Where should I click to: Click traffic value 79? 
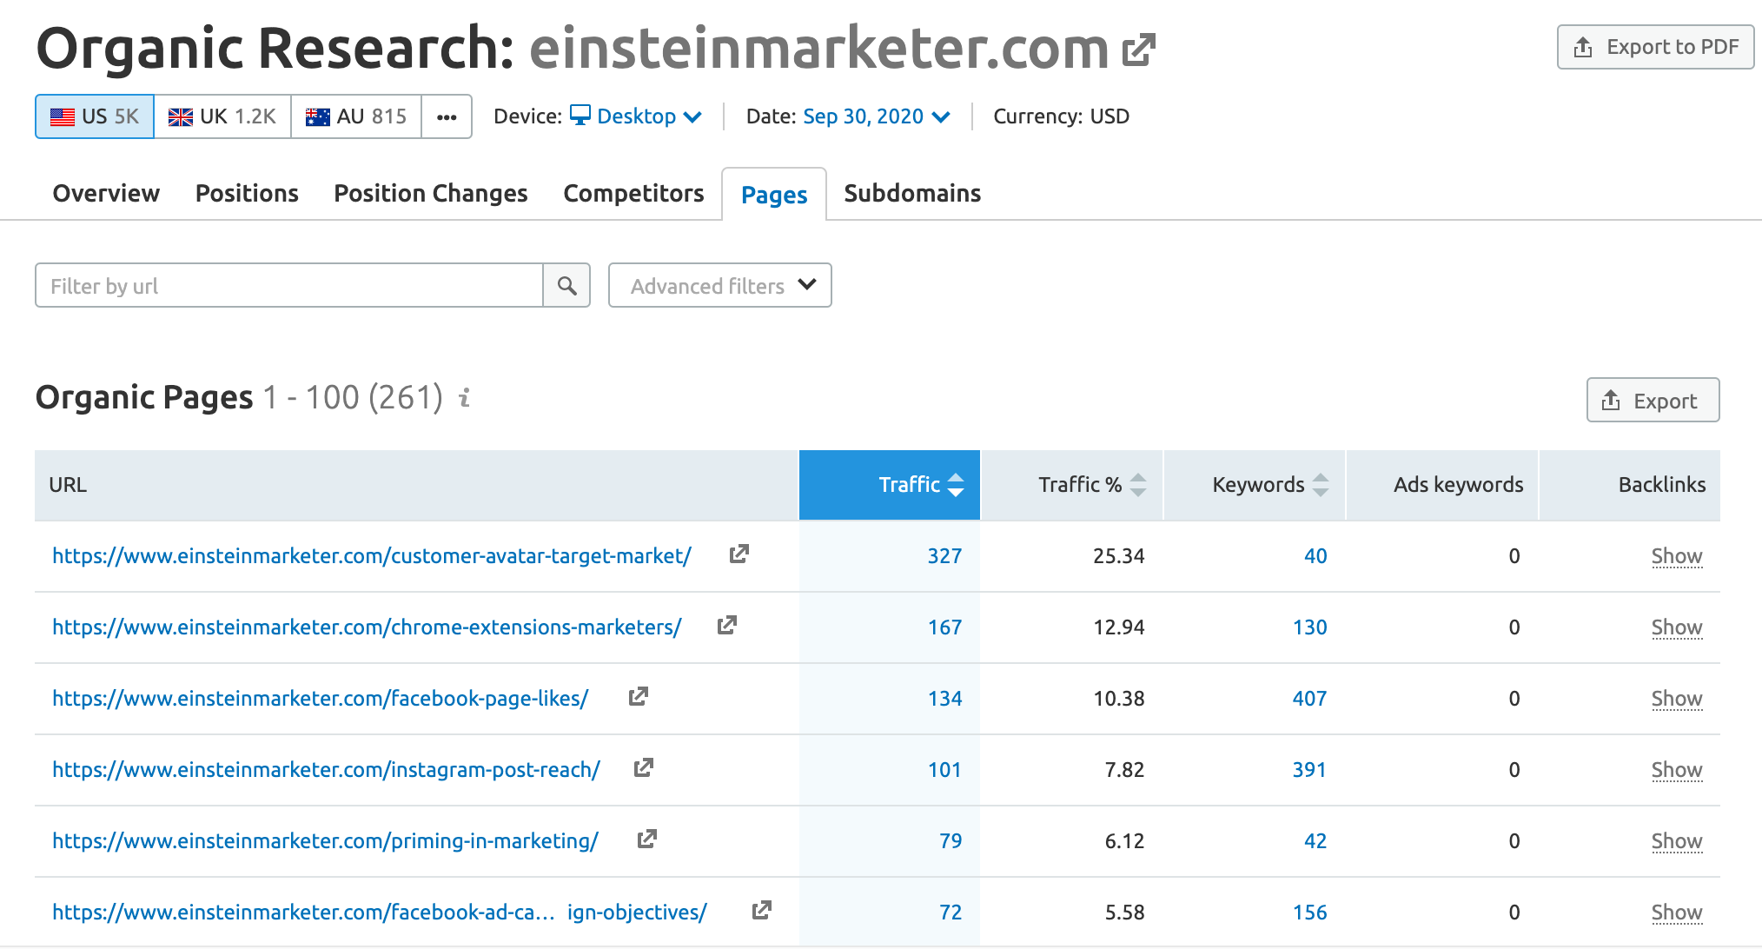(951, 840)
